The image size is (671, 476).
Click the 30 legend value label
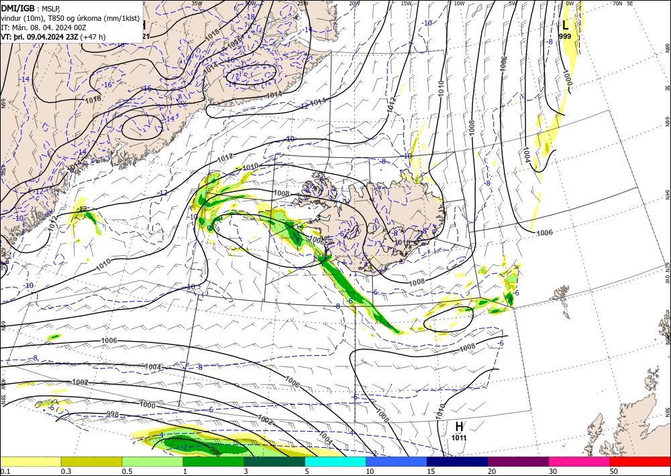pyautogui.click(x=552, y=471)
